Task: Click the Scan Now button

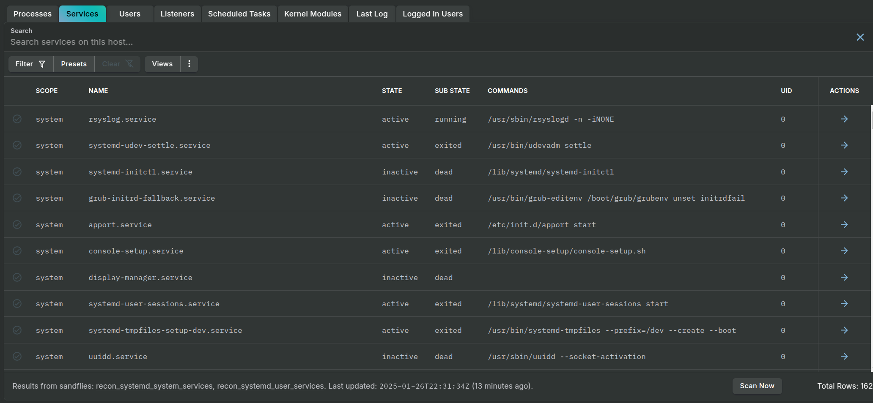Action: click(757, 386)
